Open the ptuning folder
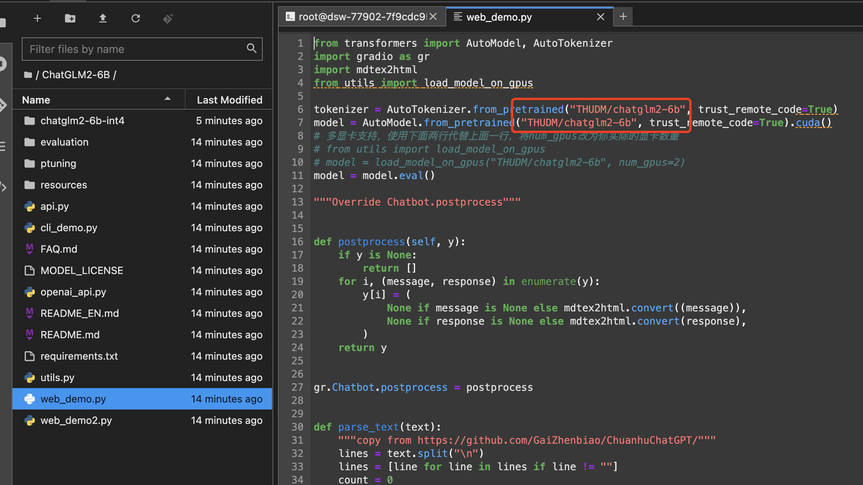This screenshot has height=485, width=863. coord(58,163)
